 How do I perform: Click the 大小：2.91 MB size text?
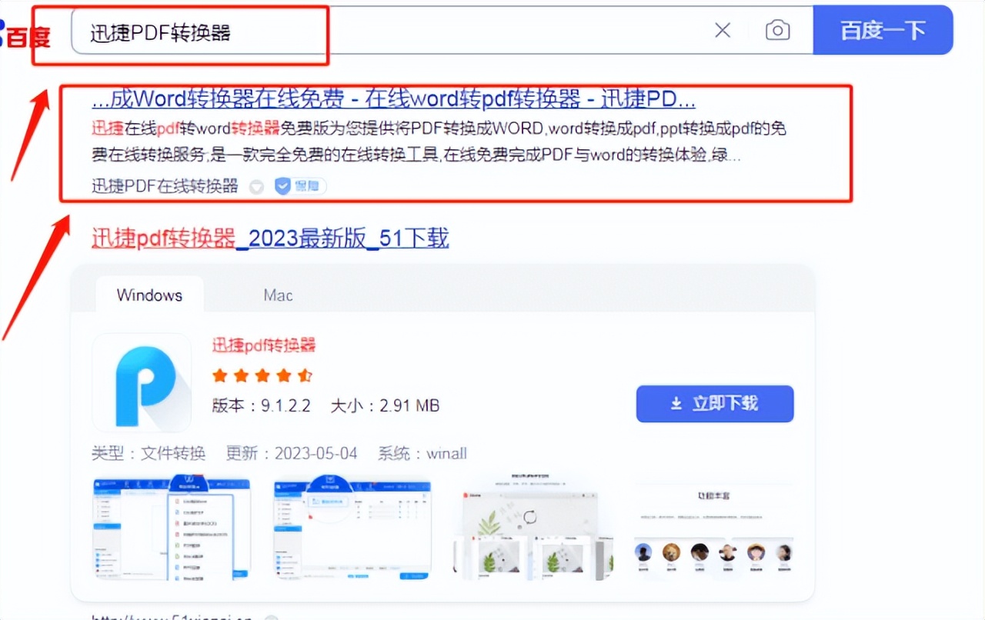pyautogui.click(x=385, y=405)
